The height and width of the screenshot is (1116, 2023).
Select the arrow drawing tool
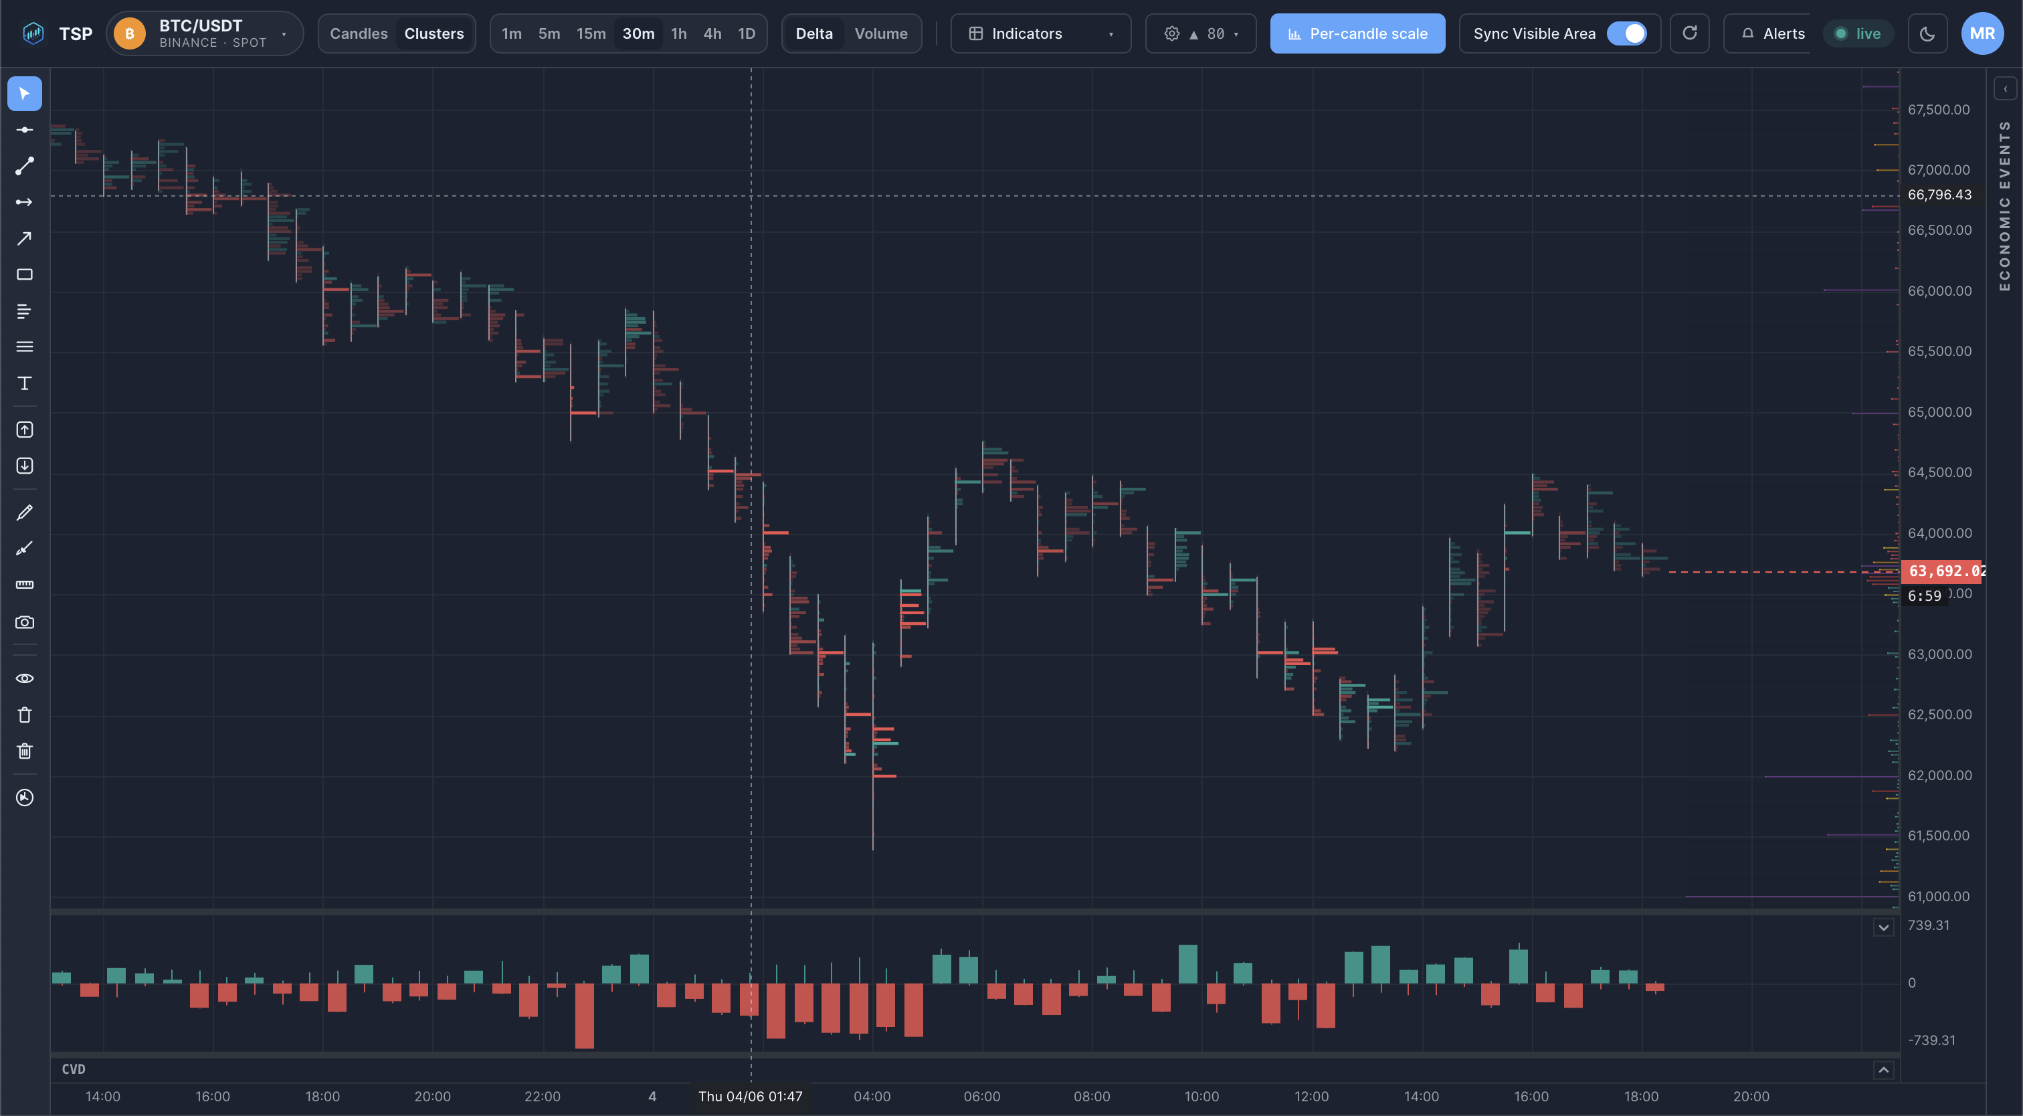[24, 238]
